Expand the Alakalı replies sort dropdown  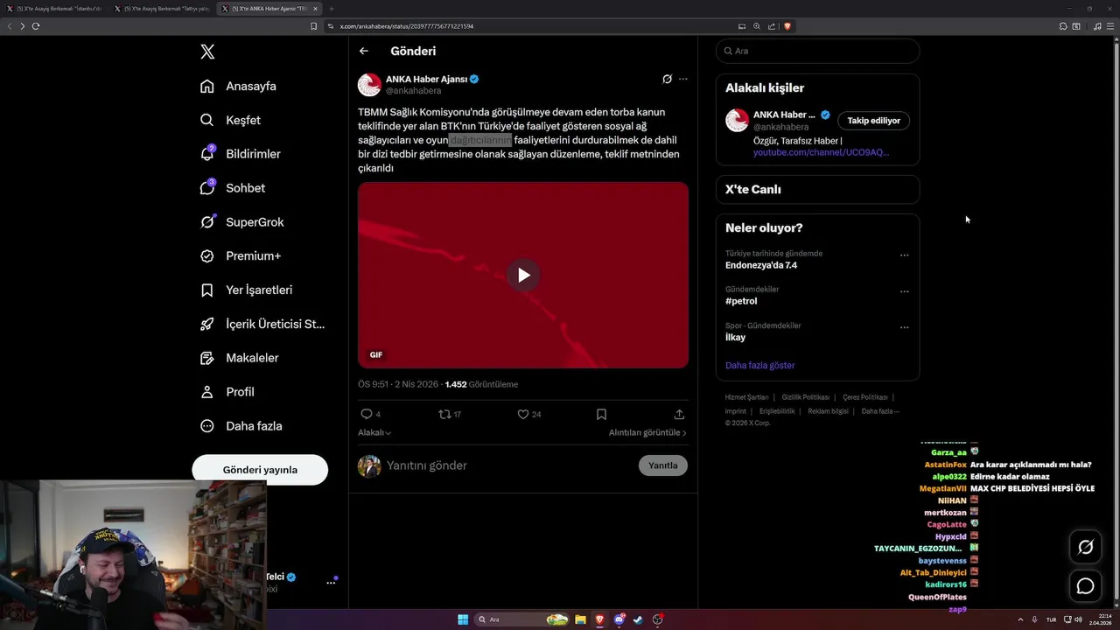(374, 432)
